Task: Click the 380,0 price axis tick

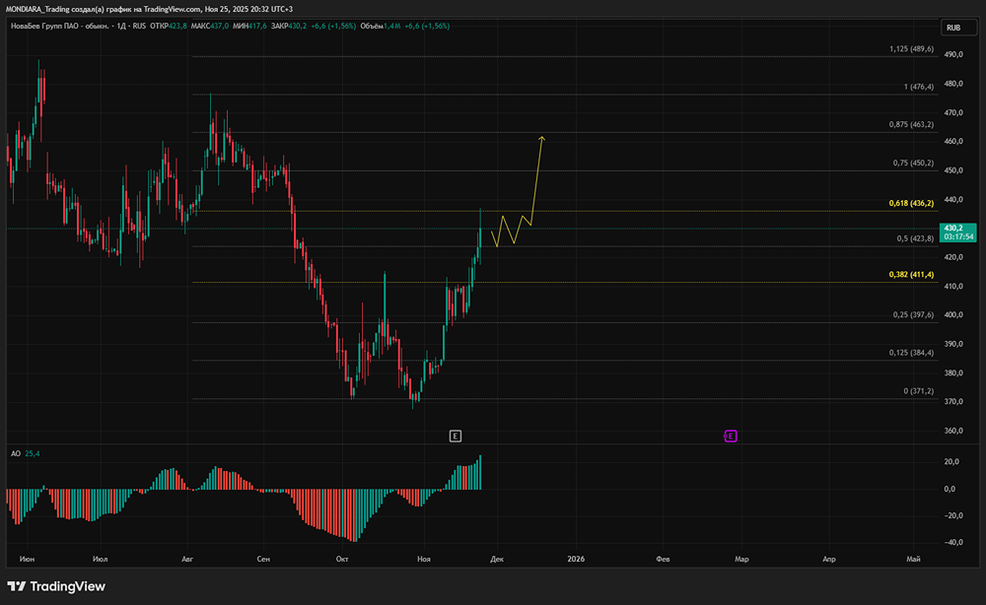Action: click(x=953, y=372)
